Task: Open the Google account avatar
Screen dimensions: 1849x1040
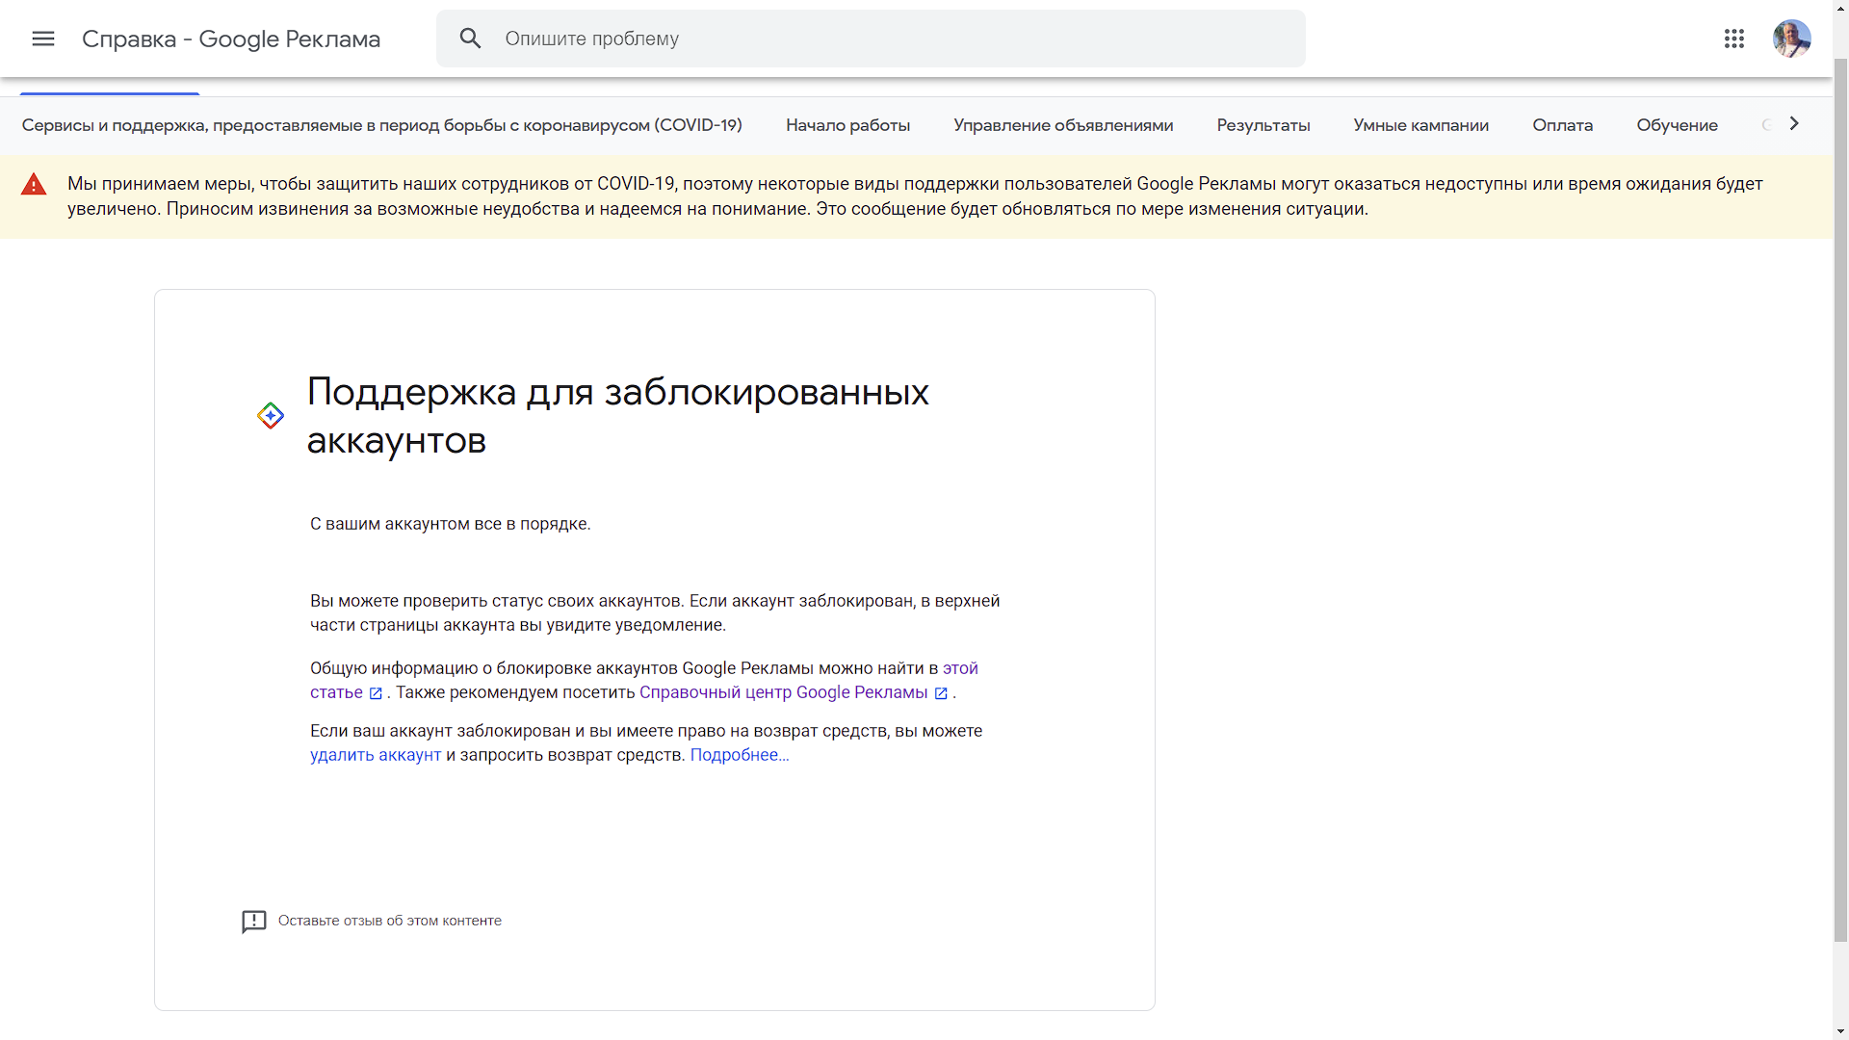Action: [1792, 39]
